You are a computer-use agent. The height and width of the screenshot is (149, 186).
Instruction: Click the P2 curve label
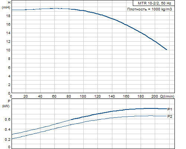tap(170, 117)
